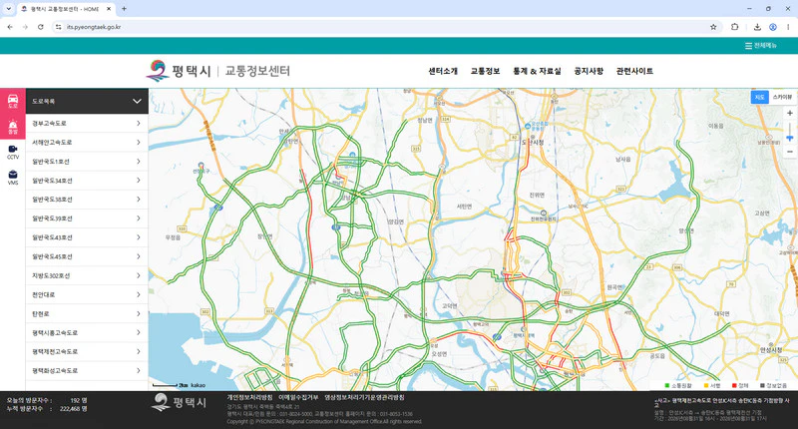Expand 일반국도34호선 in road list
This screenshot has width=798, height=429.
pyautogui.click(x=87, y=181)
